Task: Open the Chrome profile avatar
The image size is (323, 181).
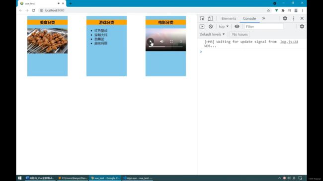Action: tap(296, 10)
